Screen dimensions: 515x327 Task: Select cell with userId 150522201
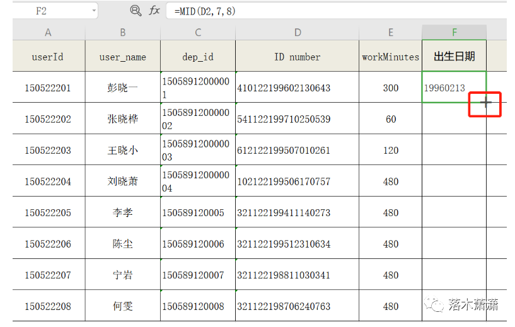click(x=49, y=88)
